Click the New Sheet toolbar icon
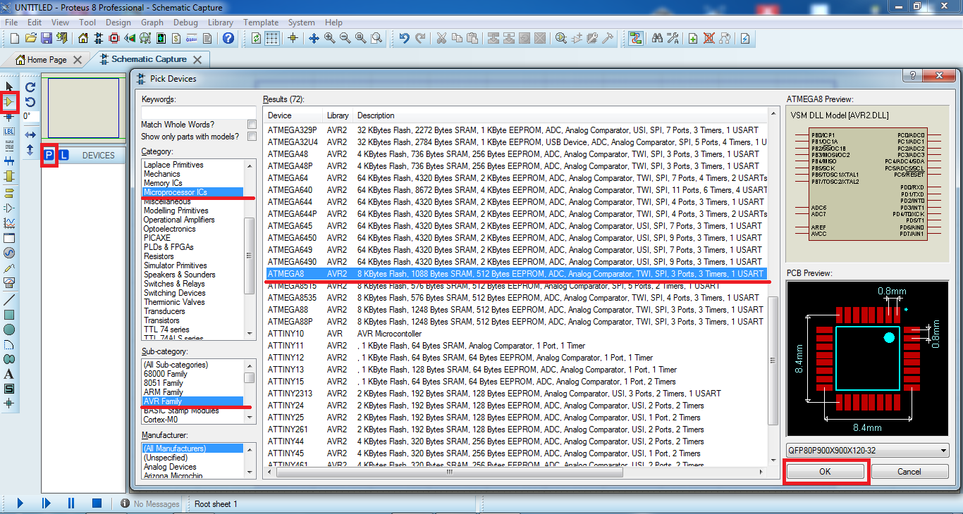 coord(693,38)
